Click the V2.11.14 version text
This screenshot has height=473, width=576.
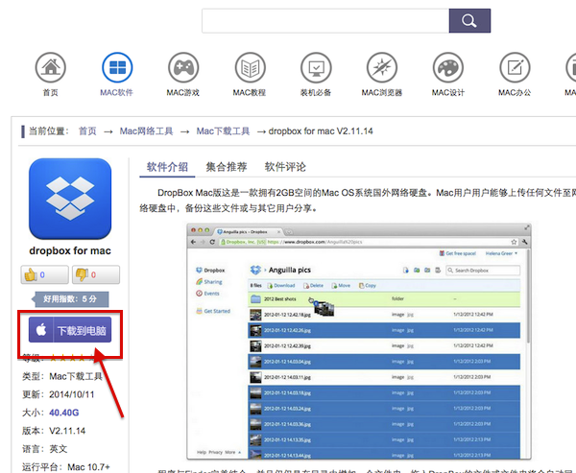tap(67, 431)
